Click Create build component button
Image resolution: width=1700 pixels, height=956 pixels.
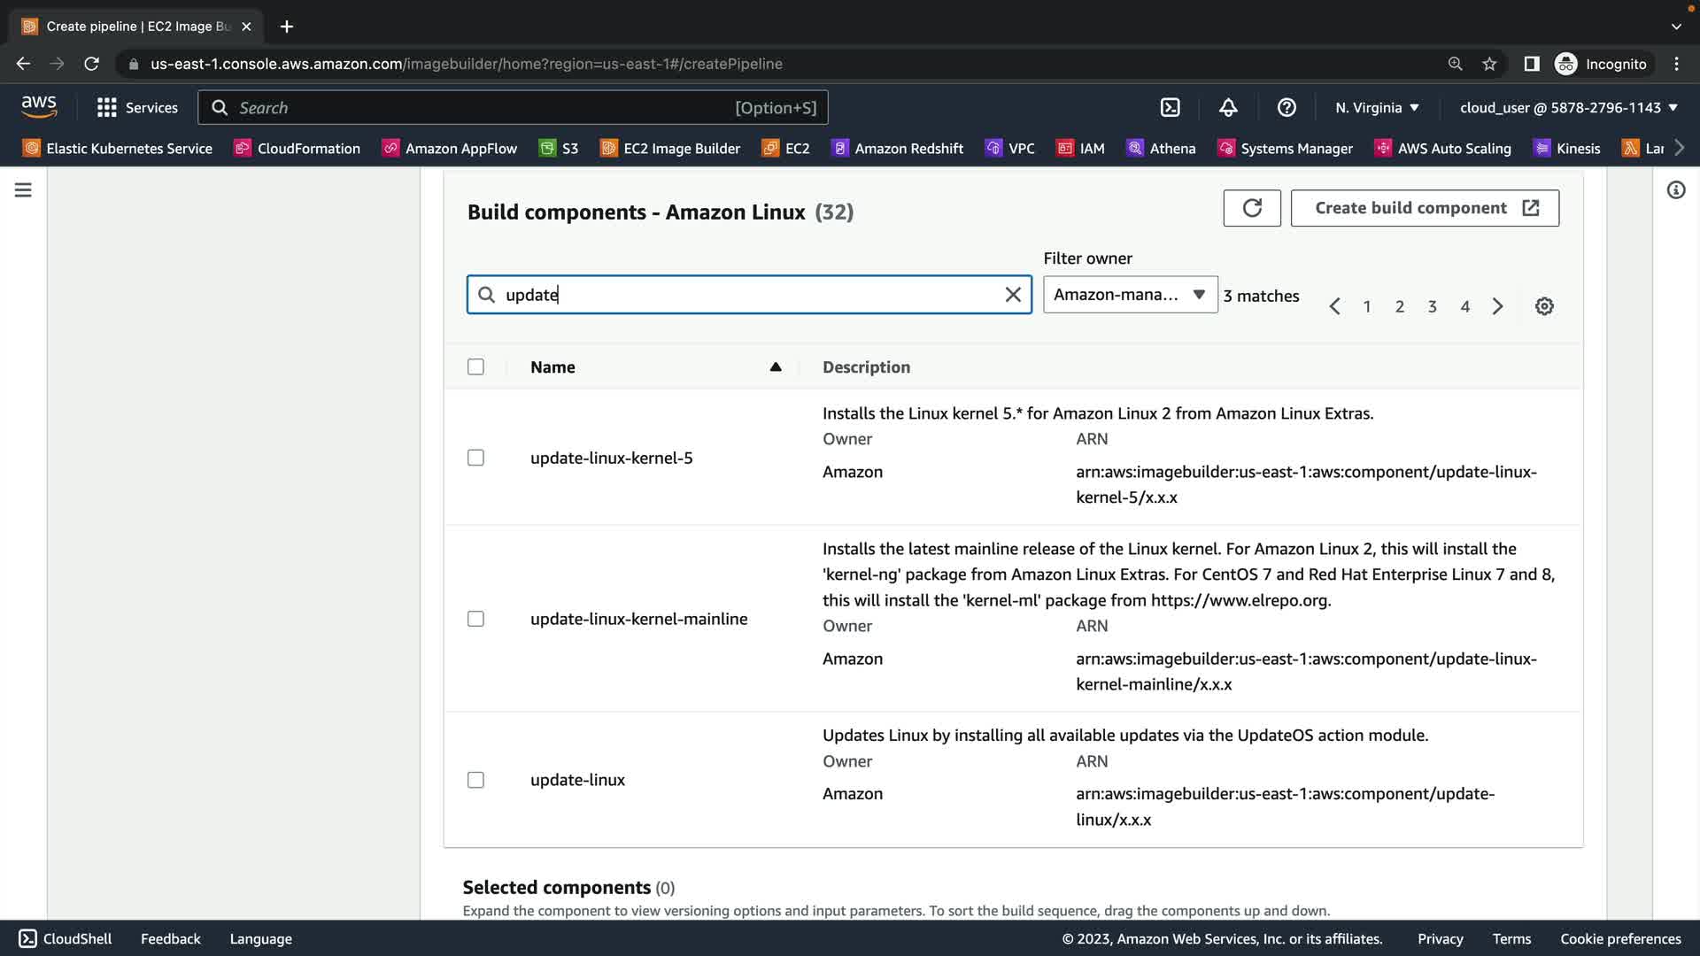(x=1424, y=208)
